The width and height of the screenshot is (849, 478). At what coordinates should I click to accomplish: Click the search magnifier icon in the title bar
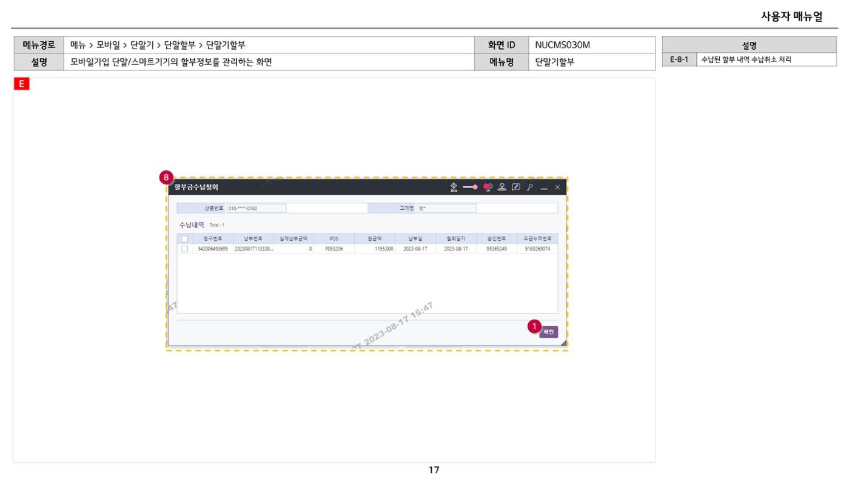[x=529, y=187]
